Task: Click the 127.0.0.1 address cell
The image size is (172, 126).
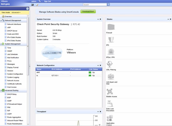Action: click(55, 75)
